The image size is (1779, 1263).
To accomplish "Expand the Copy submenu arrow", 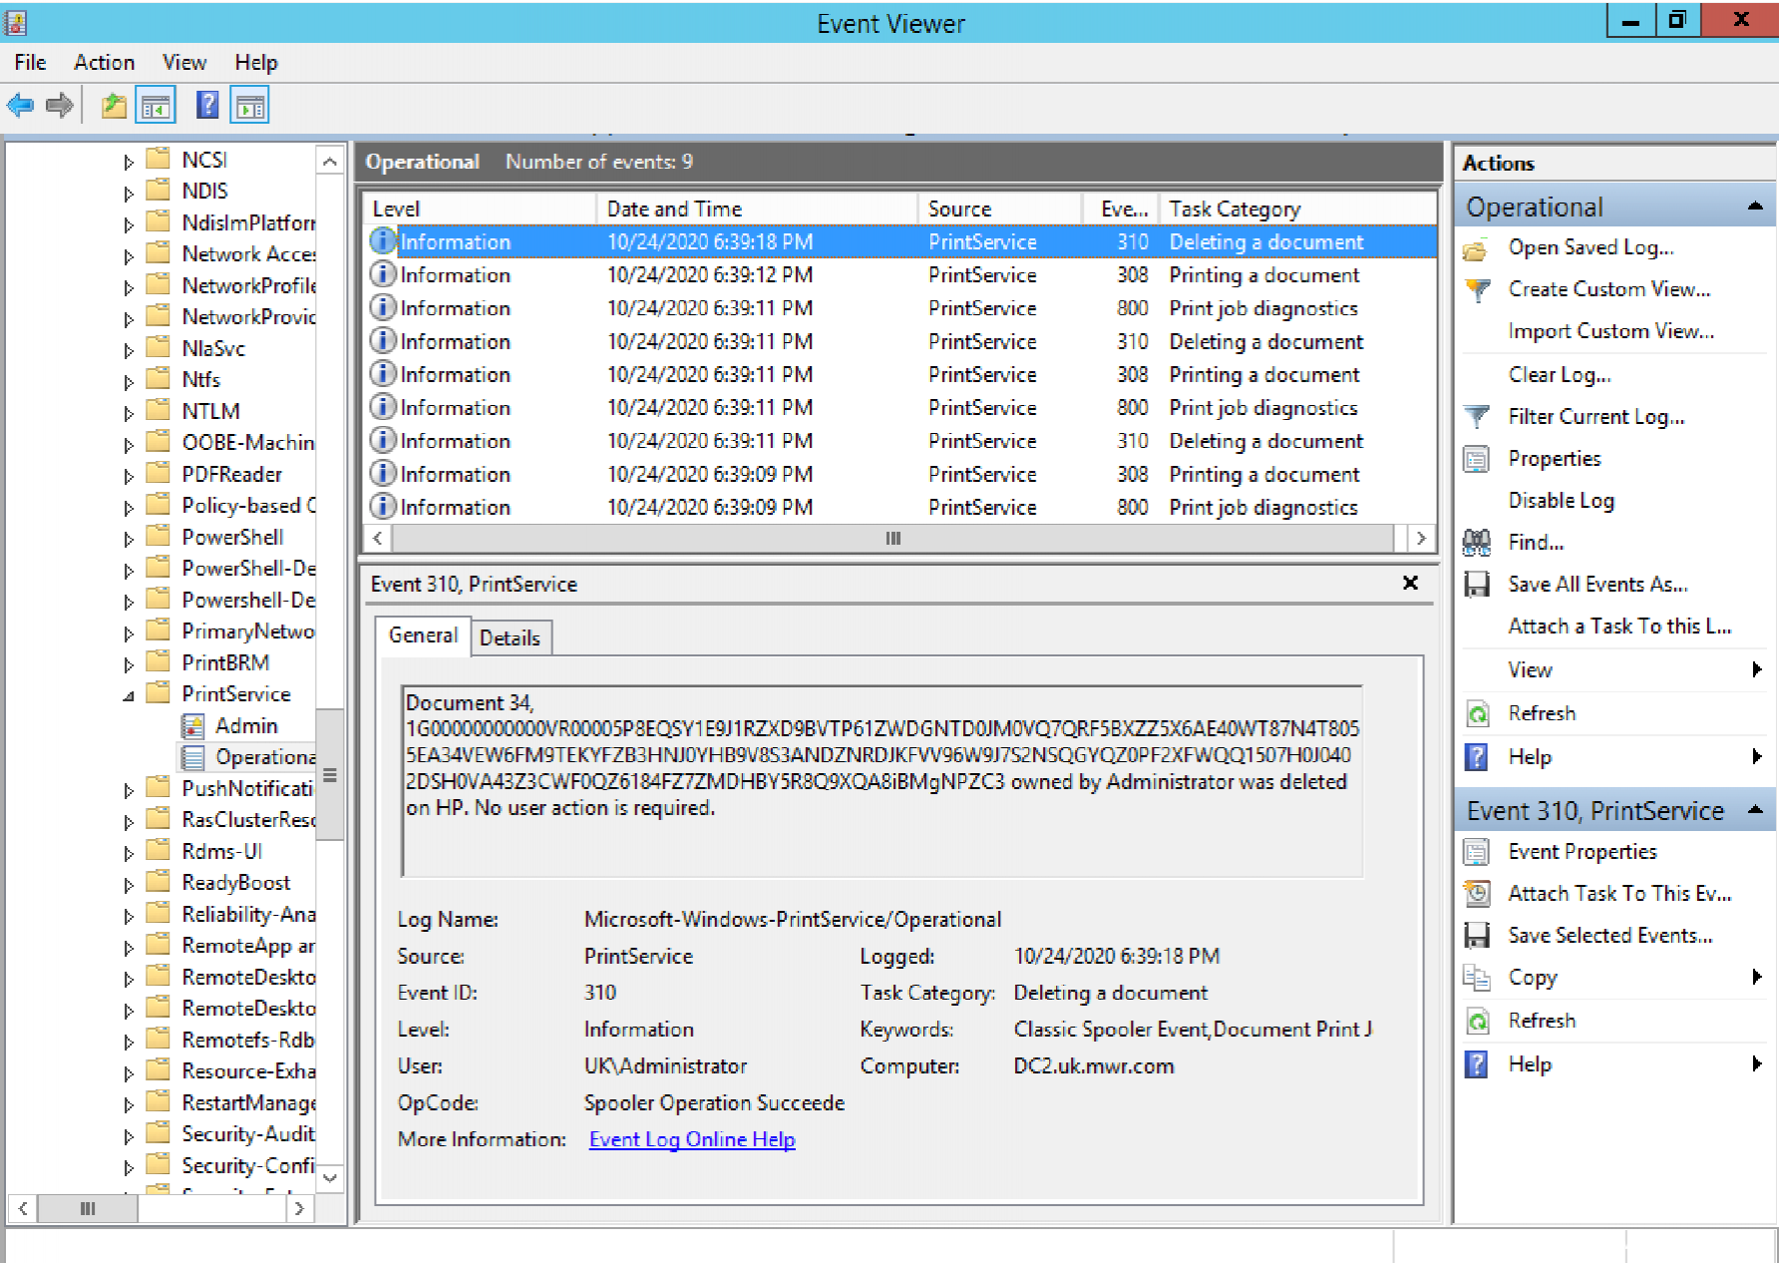I will tap(1756, 978).
